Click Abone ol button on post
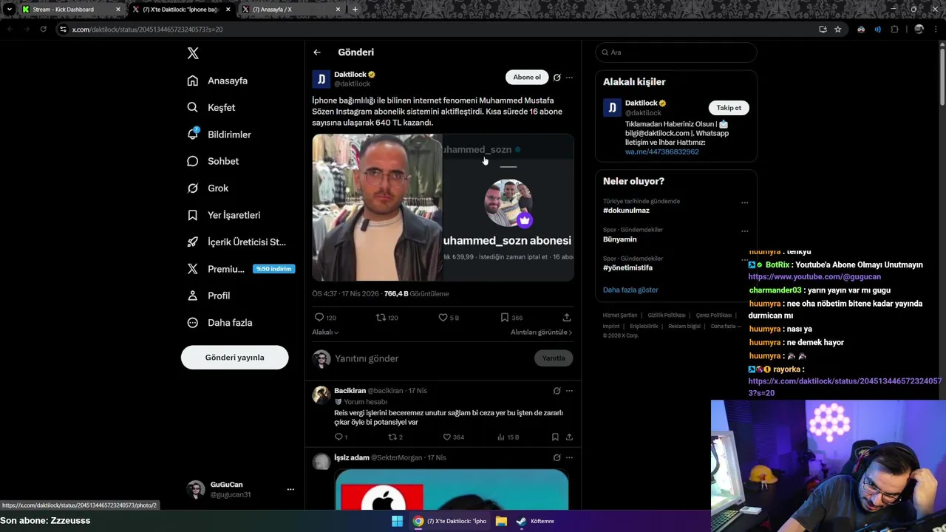The width and height of the screenshot is (946, 532). click(527, 77)
